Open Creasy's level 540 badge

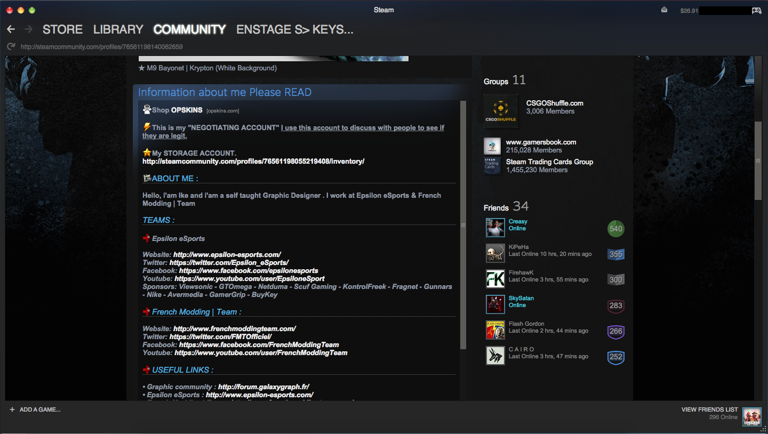615,229
